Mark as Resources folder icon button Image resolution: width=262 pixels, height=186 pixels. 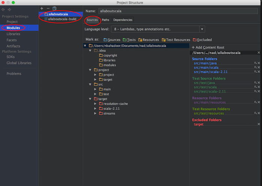[149, 40]
